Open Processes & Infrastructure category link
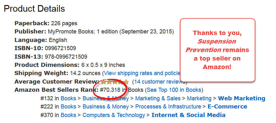The height and width of the screenshot is (123, 276). tap(168, 107)
